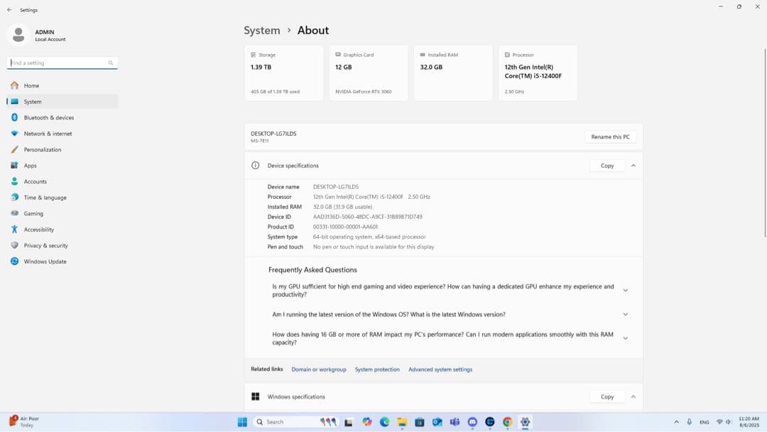
Task: Open Gaming settings in the sidebar
Action: click(x=34, y=213)
